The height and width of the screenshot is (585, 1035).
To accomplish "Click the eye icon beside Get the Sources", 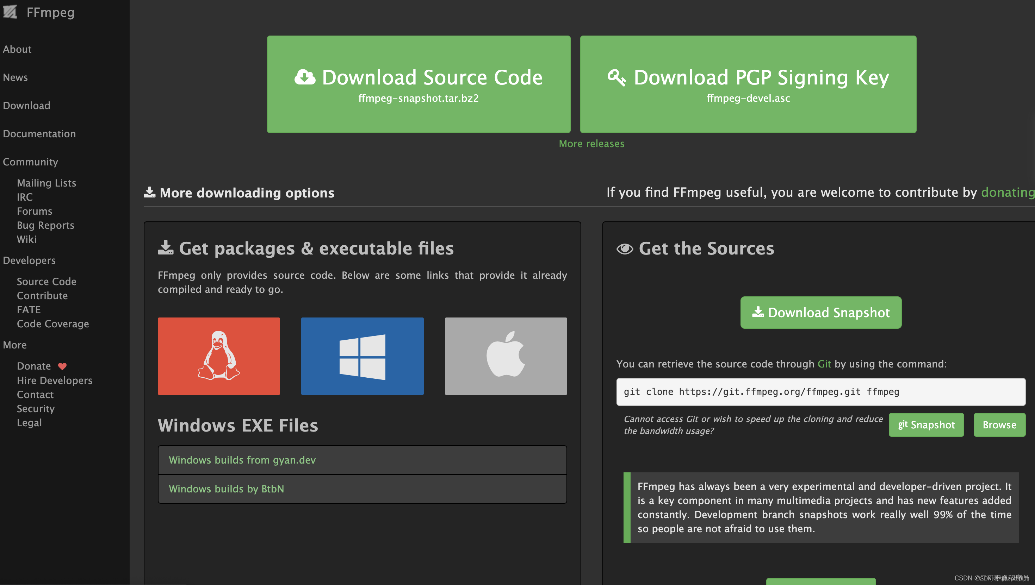I will pos(625,249).
